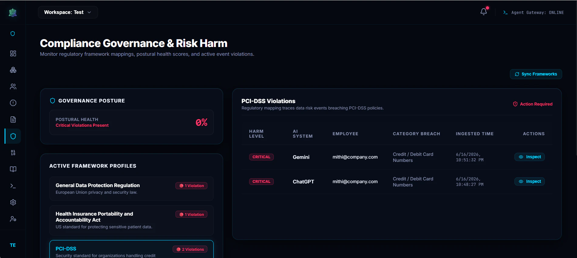Click the Actions column header
The height and width of the screenshot is (258, 577).
[534, 134]
